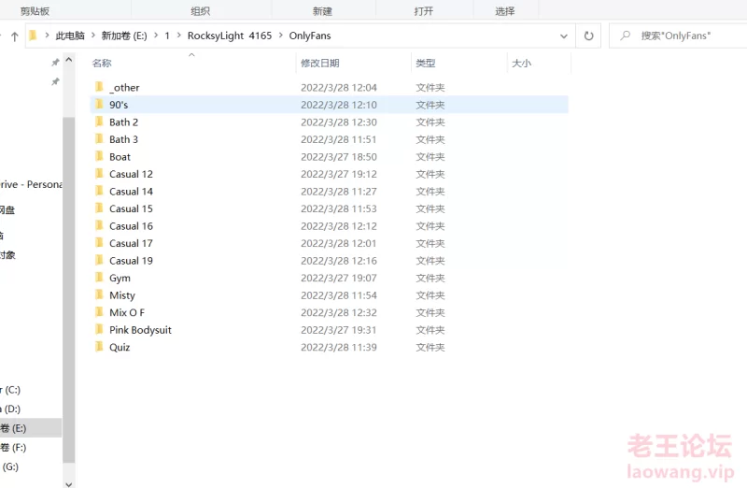Click the Casual 16 folder name
Image resolution: width=747 pixels, height=488 pixels.
point(131,225)
